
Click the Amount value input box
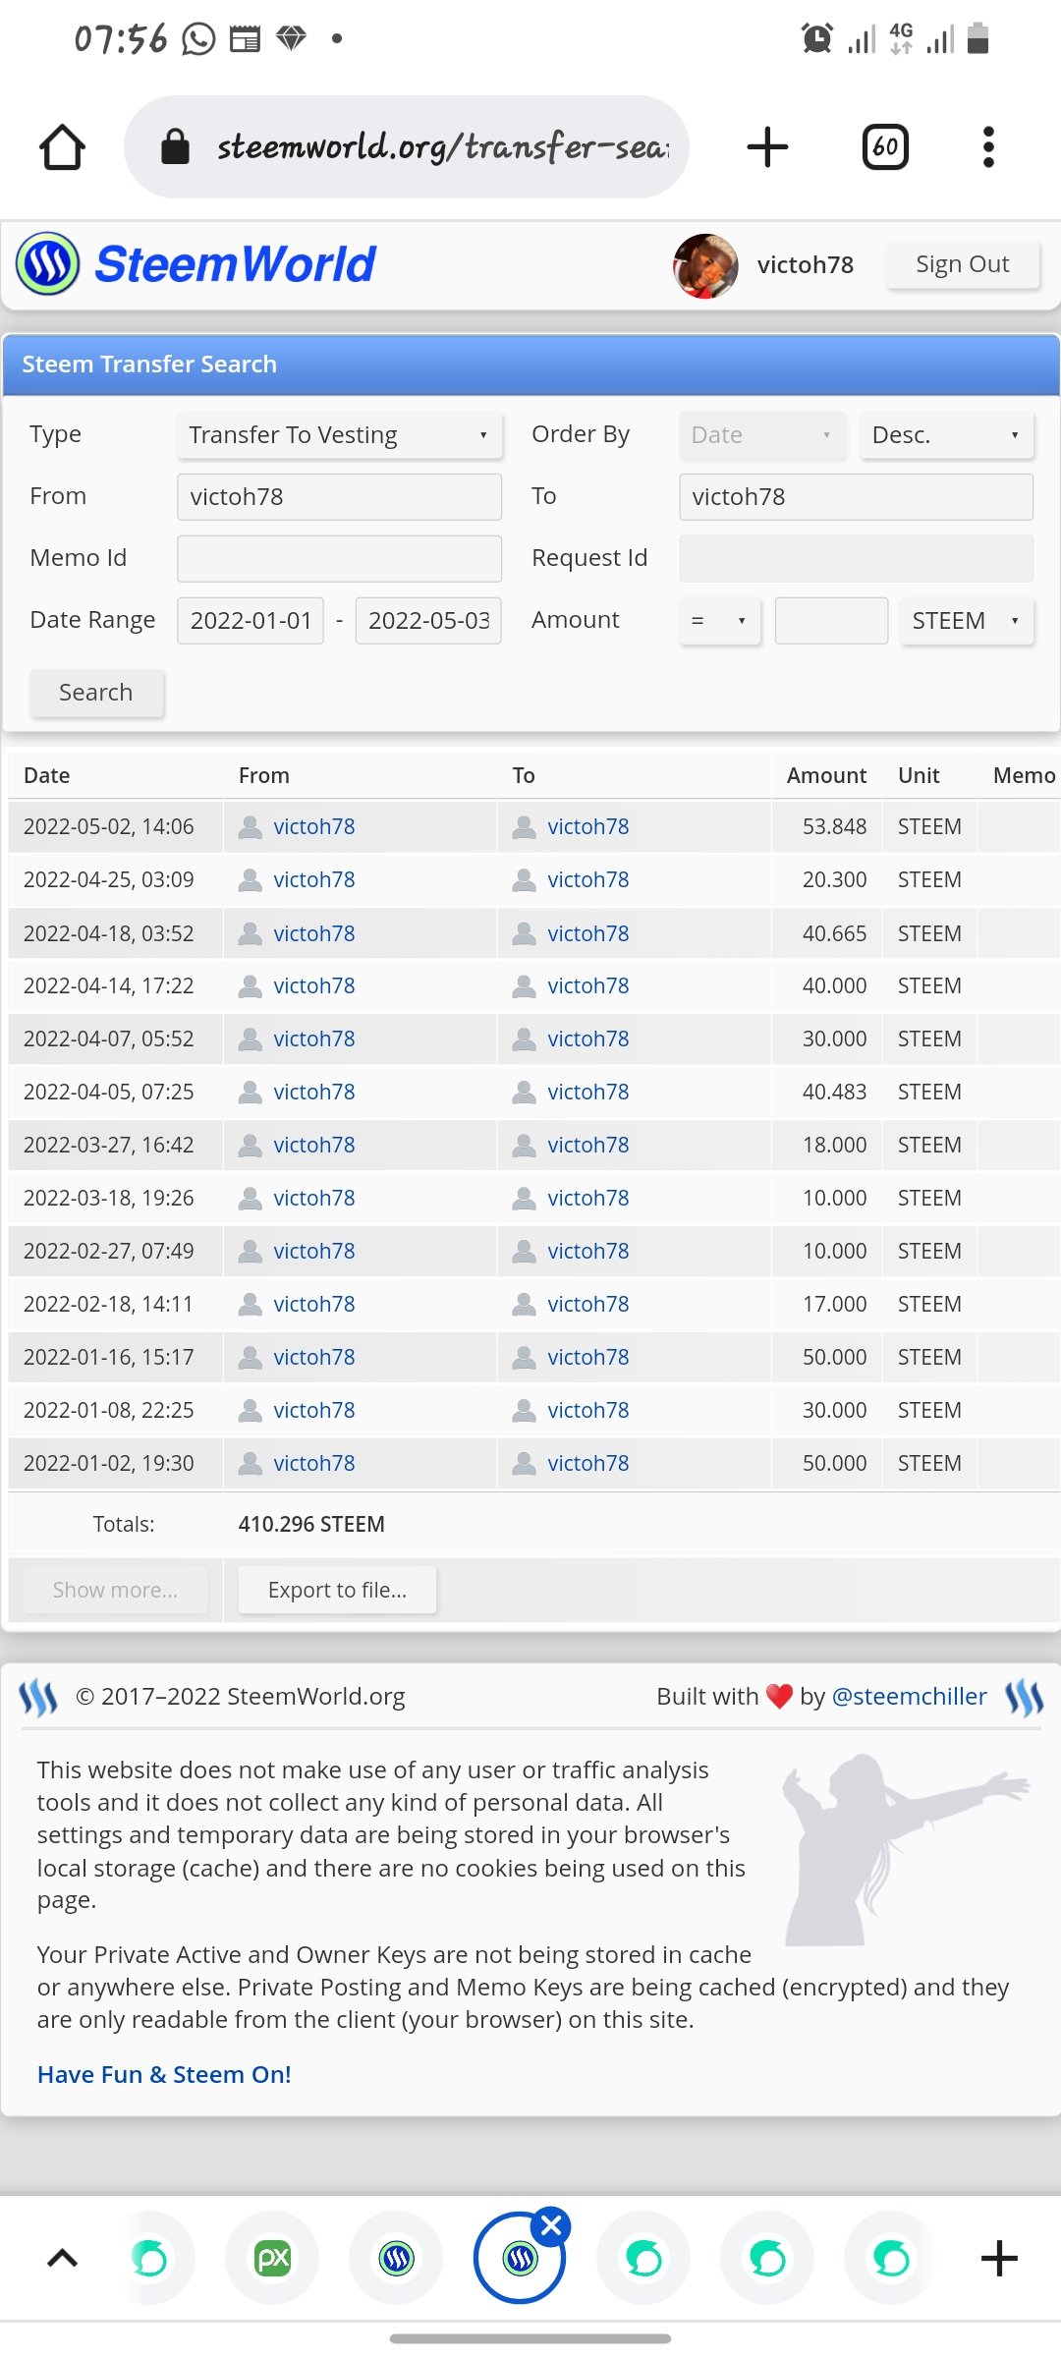click(x=832, y=621)
